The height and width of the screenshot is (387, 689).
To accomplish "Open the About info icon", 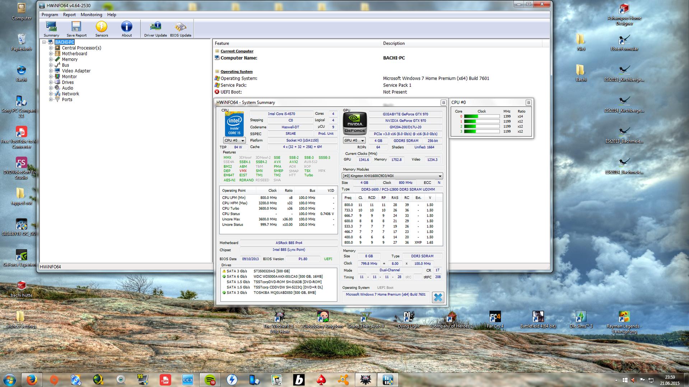I will (127, 29).
